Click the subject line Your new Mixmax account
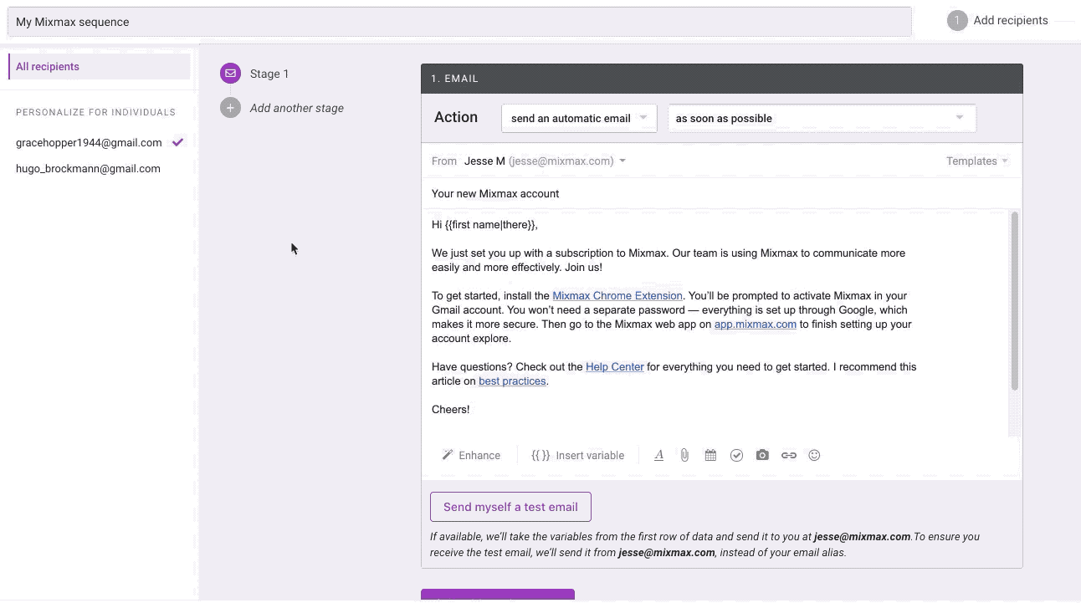The height and width of the screenshot is (603, 1081). click(x=495, y=193)
